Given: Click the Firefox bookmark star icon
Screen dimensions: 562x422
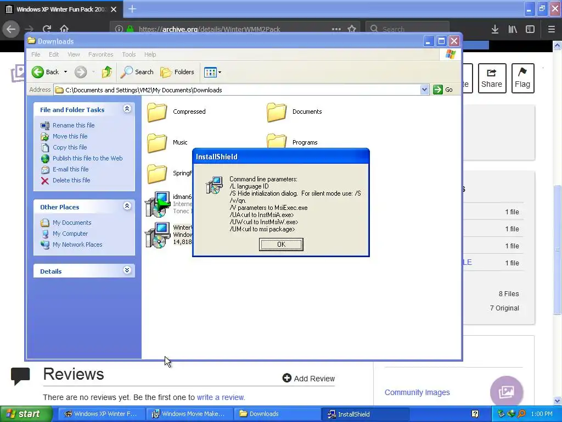Looking at the screenshot, I should 352,29.
